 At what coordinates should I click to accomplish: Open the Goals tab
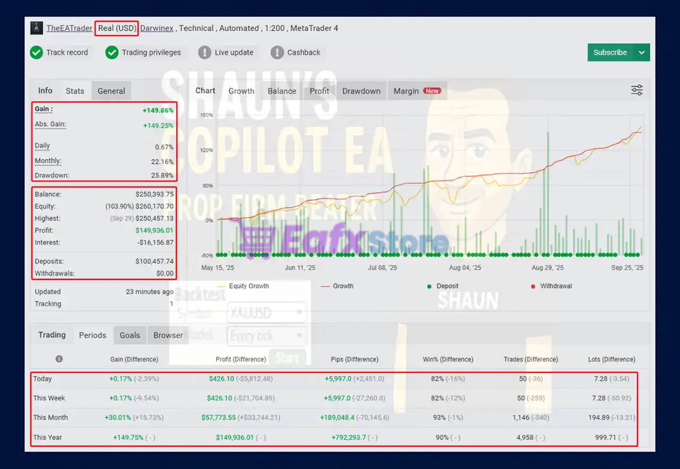pyautogui.click(x=130, y=335)
